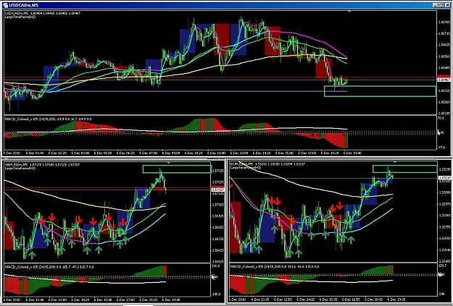
Task: Select the green rectangle object in EURUSD chart
Action: 404,169
